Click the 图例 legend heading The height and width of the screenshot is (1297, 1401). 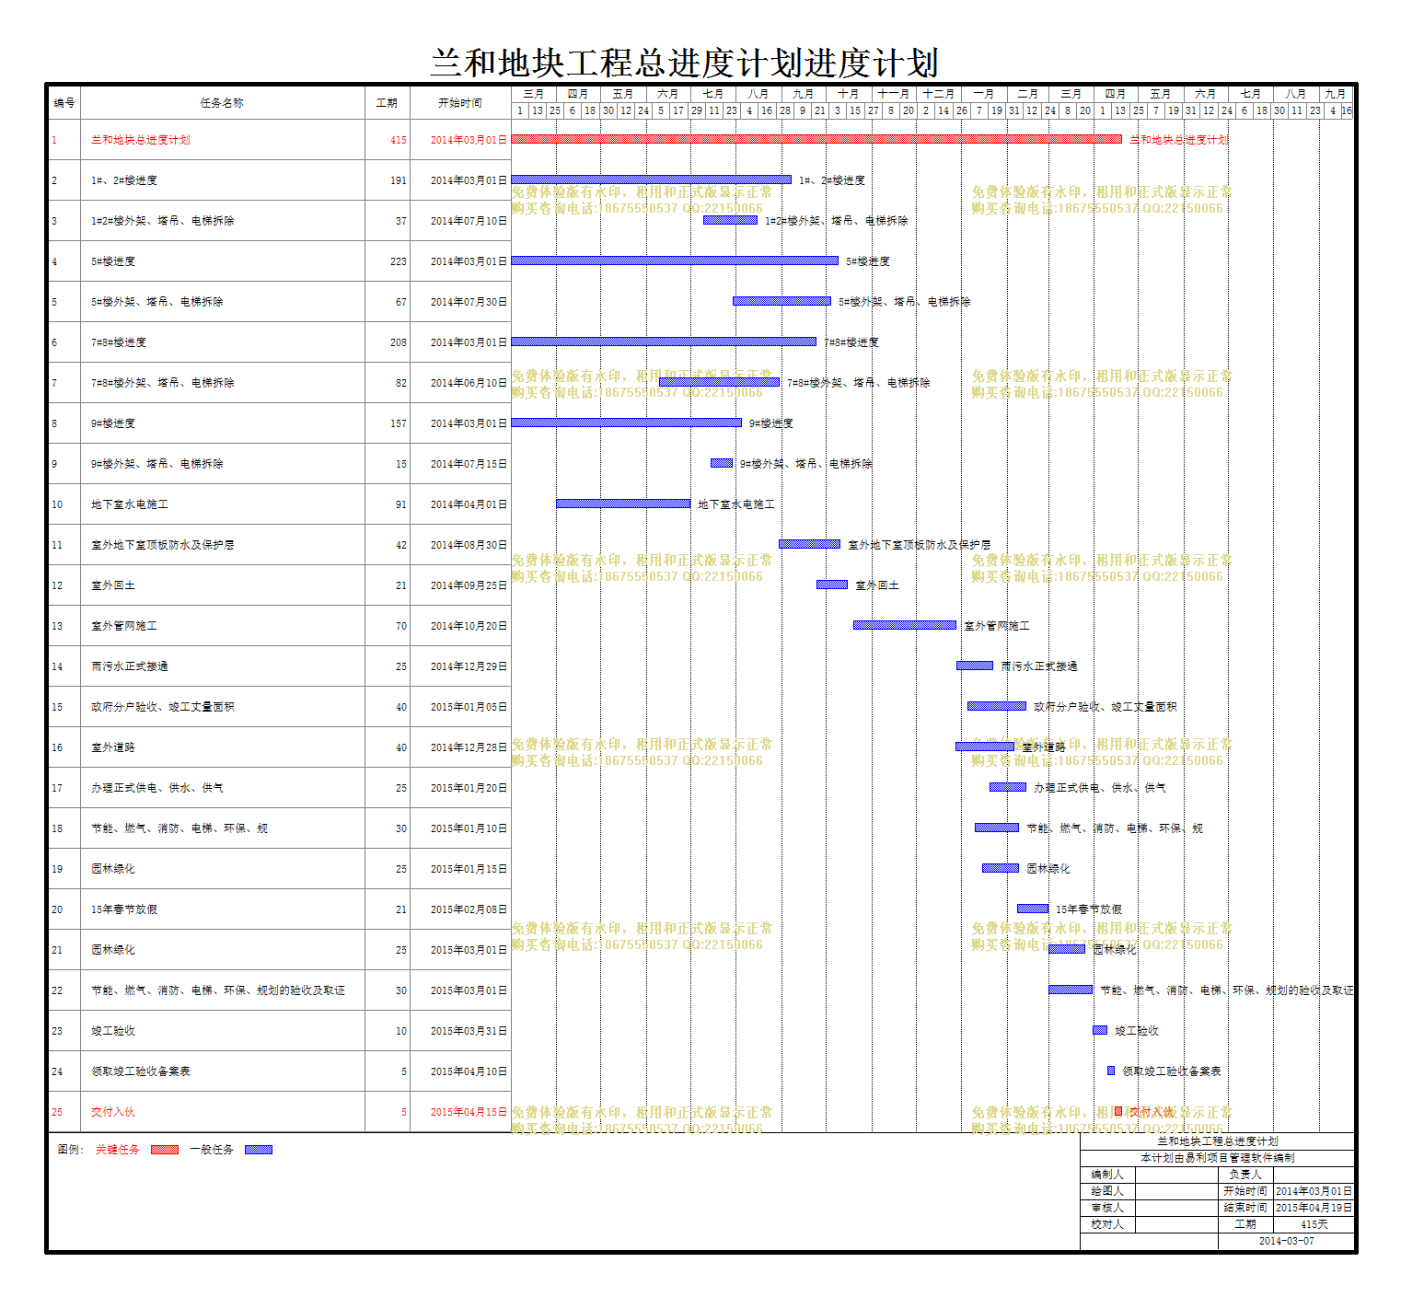[70, 1150]
